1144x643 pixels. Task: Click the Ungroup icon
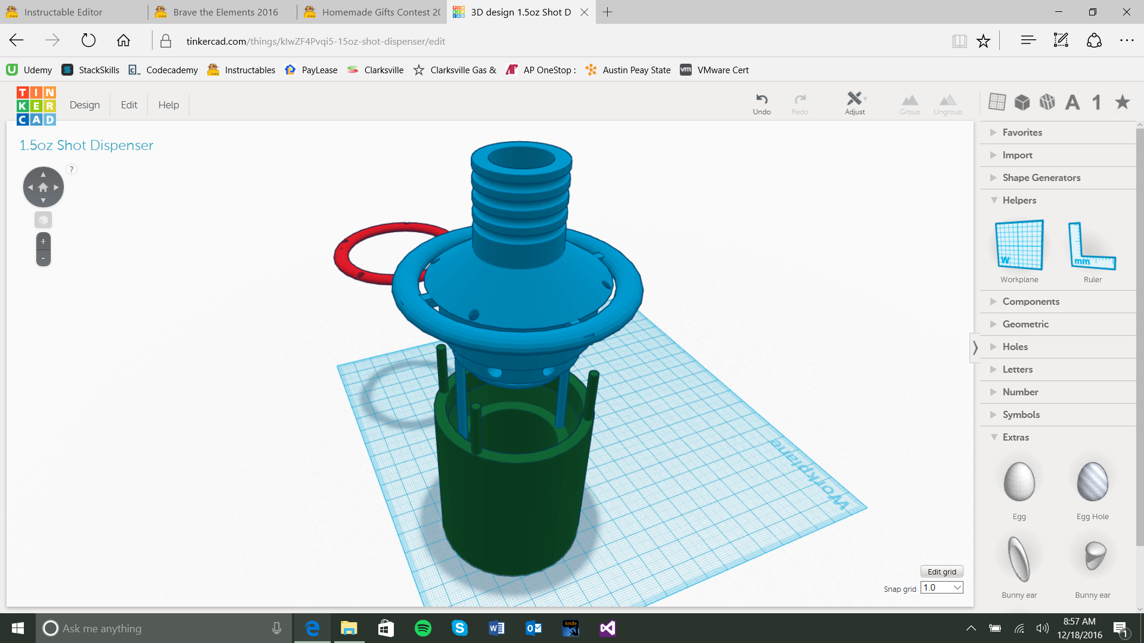click(948, 104)
